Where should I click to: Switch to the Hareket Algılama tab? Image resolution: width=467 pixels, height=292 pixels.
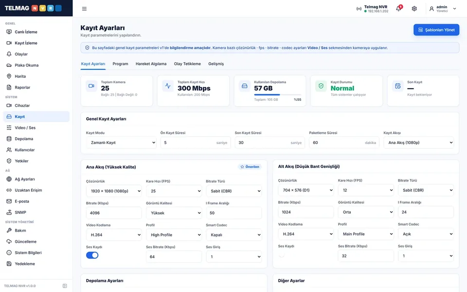(x=151, y=64)
